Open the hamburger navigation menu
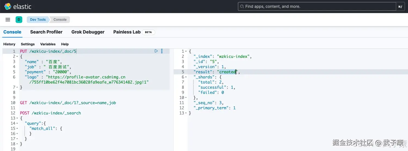The image size is (408, 151). (x=8, y=20)
